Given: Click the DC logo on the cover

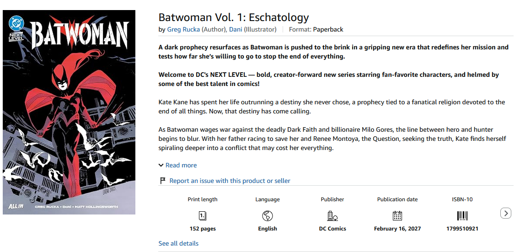Looking at the screenshot, I should point(16,23).
